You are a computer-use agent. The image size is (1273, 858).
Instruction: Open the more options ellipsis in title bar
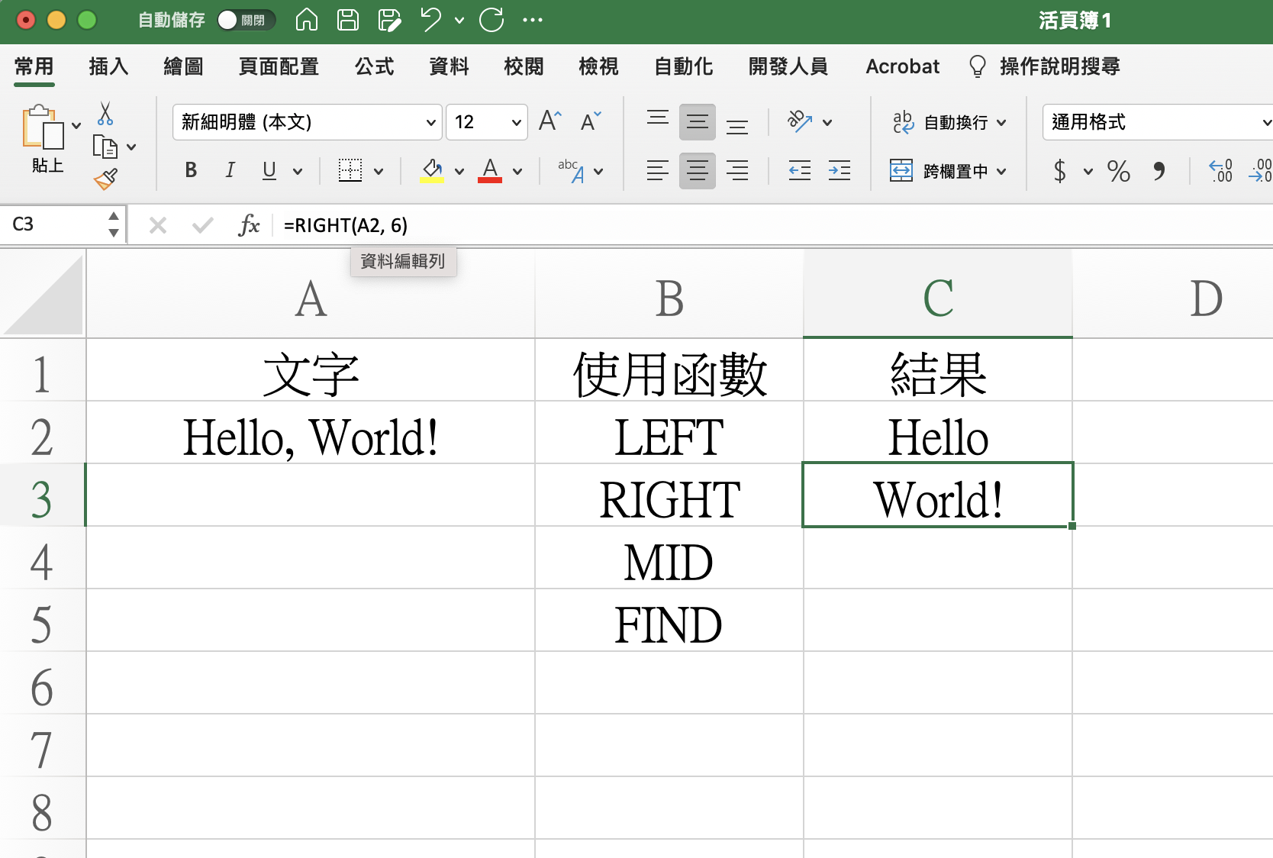pyautogui.click(x=533, y=20)
